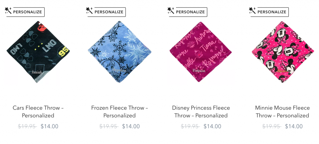Open Minnie Mouse Fleece Throw title link
The image size is (319, 144).
282,111
